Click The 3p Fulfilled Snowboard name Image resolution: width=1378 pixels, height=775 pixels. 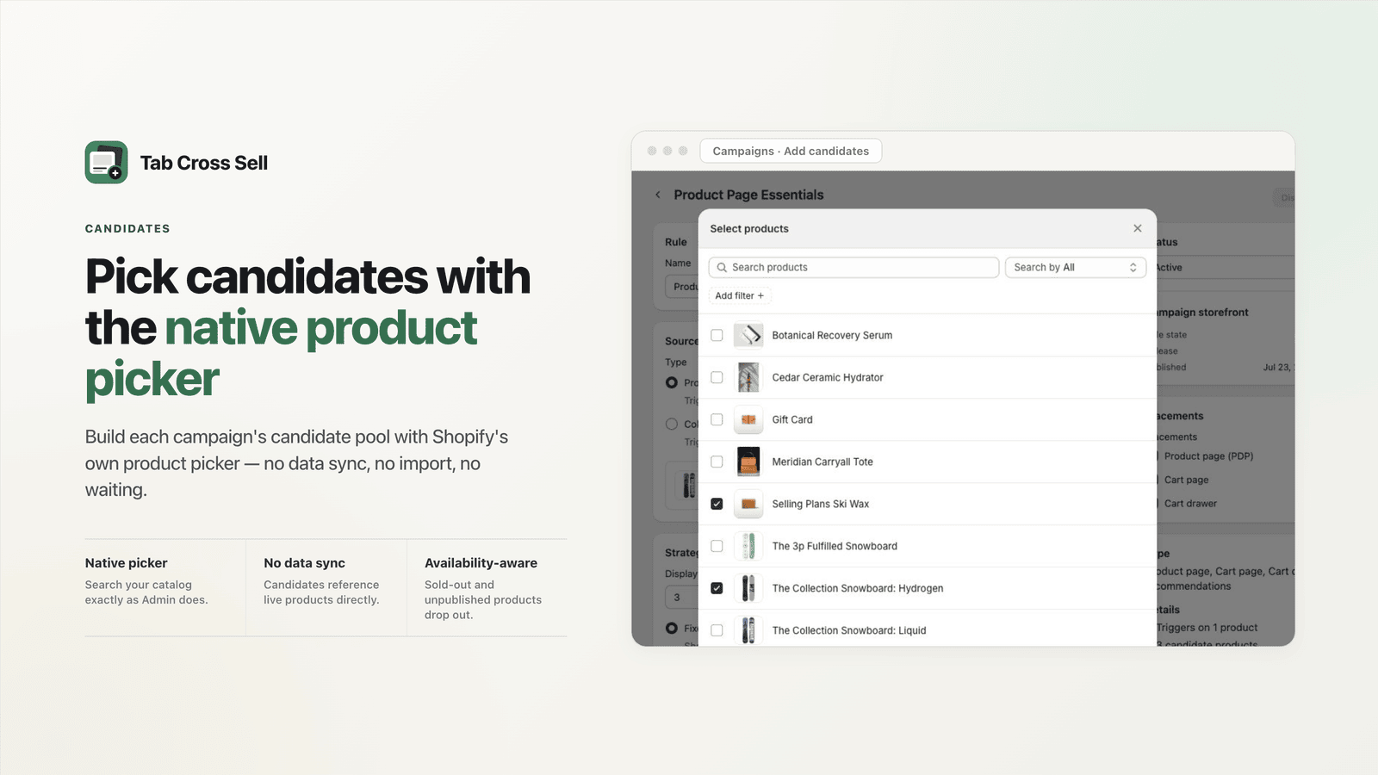(835, 546)
